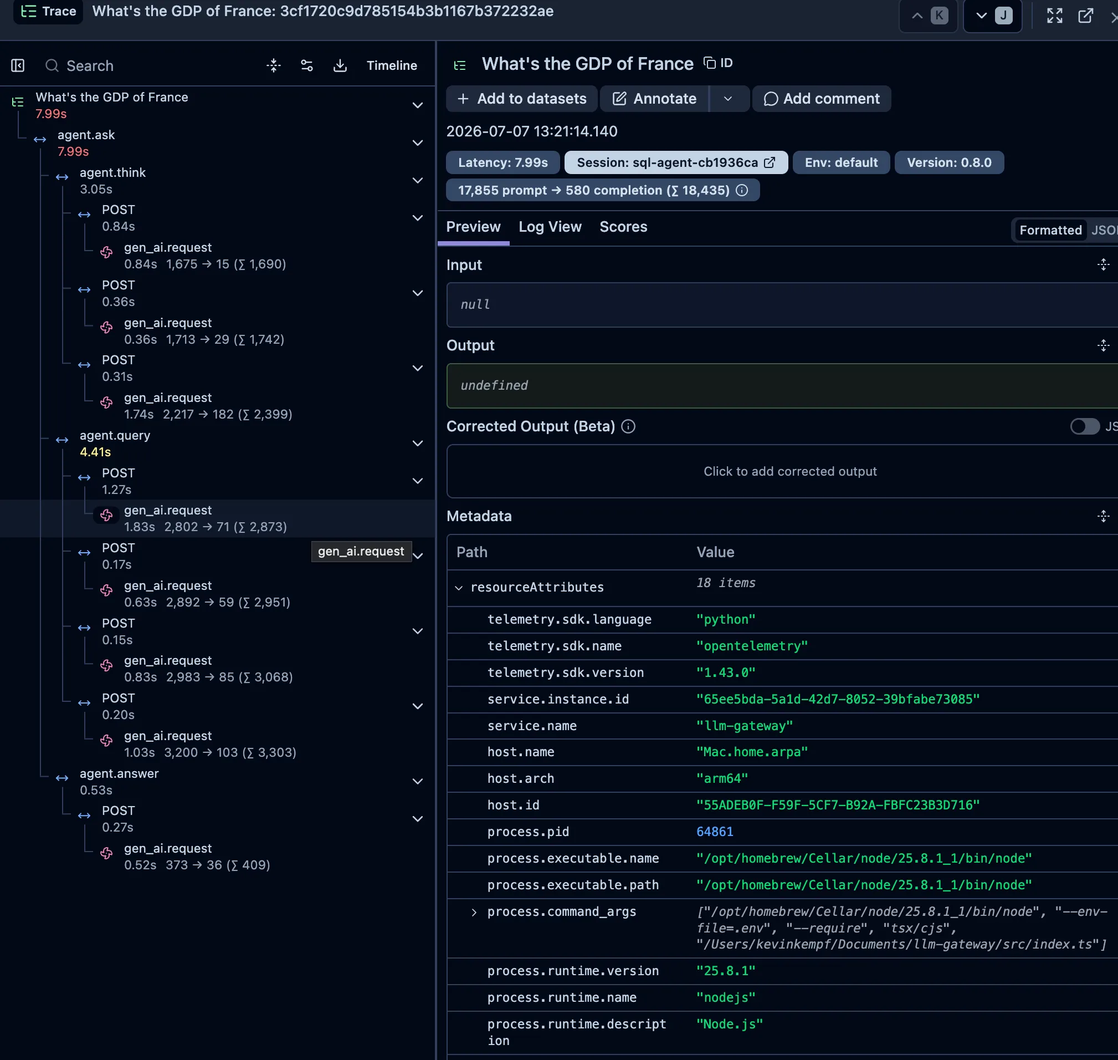
Task: Collapse the POST 0.84s row chevron
Action: 417,218
